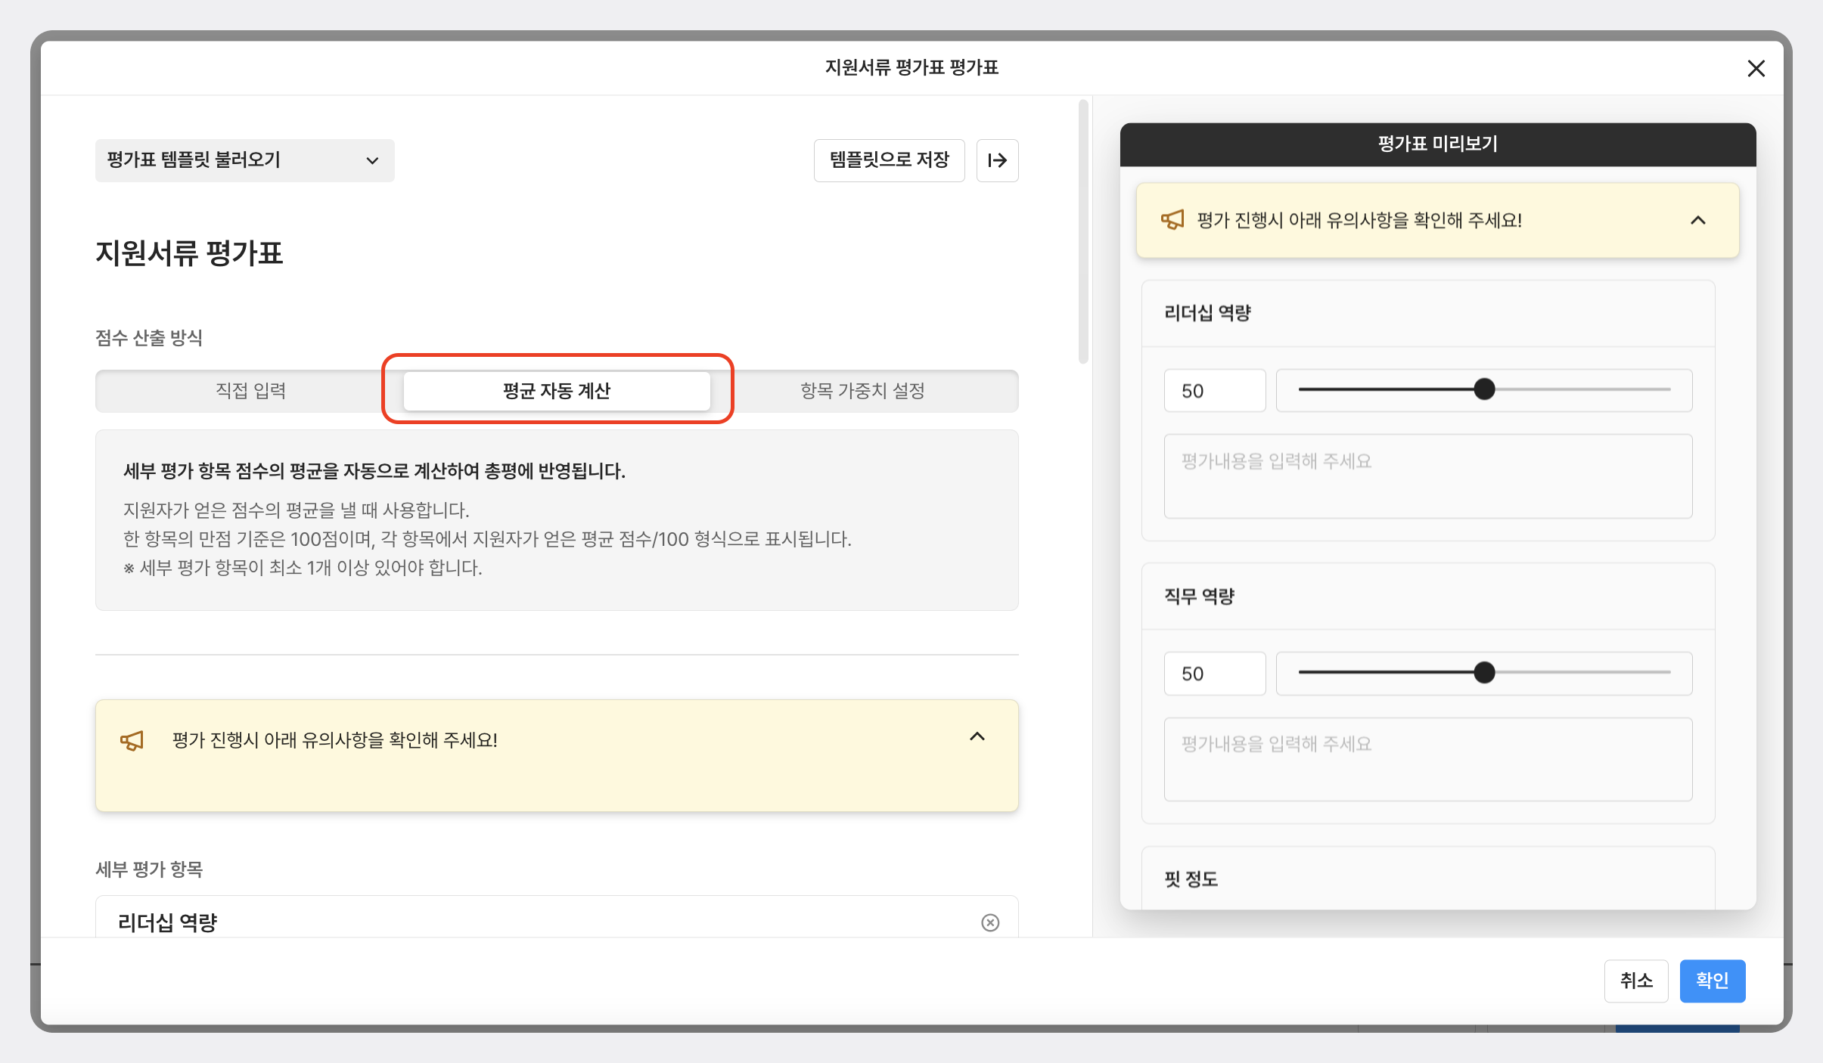Image resolution: width=1823 pixels, height=1063 pixels.
Task: Click the 리더십 역량 score field showing 50
Action: point(1214,391)
